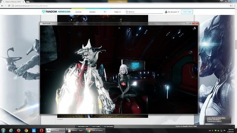Reload the page with browser refresh icon
237x133 pixels.
point(9,6)
